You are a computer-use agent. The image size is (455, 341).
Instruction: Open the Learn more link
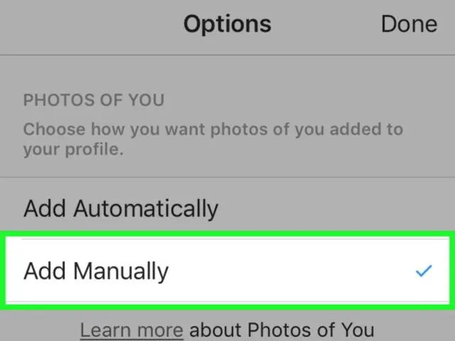tap(132, 330)
